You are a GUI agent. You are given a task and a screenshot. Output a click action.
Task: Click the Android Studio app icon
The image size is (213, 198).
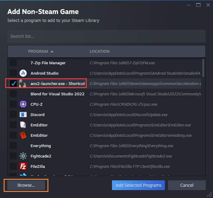coord(23,73)
